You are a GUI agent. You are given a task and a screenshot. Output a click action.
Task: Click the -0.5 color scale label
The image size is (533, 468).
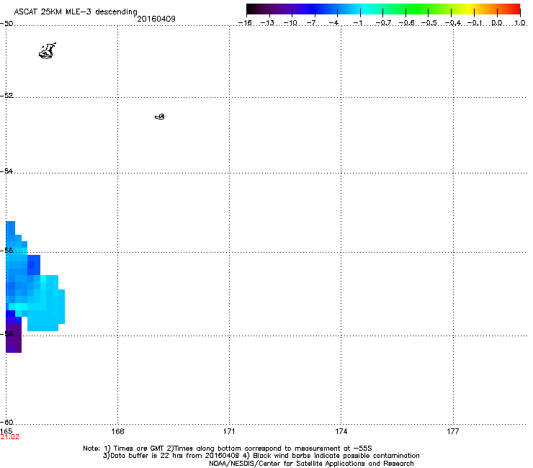tap(429, 23)
